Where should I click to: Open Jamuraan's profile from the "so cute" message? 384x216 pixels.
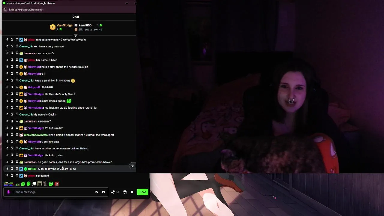pos(30,53)
